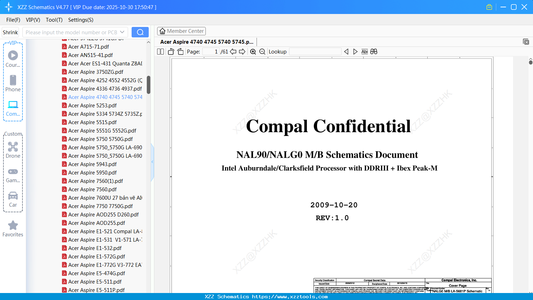Open the Settings(S) menu
533x300 pixels.
(x=81, y=20)
